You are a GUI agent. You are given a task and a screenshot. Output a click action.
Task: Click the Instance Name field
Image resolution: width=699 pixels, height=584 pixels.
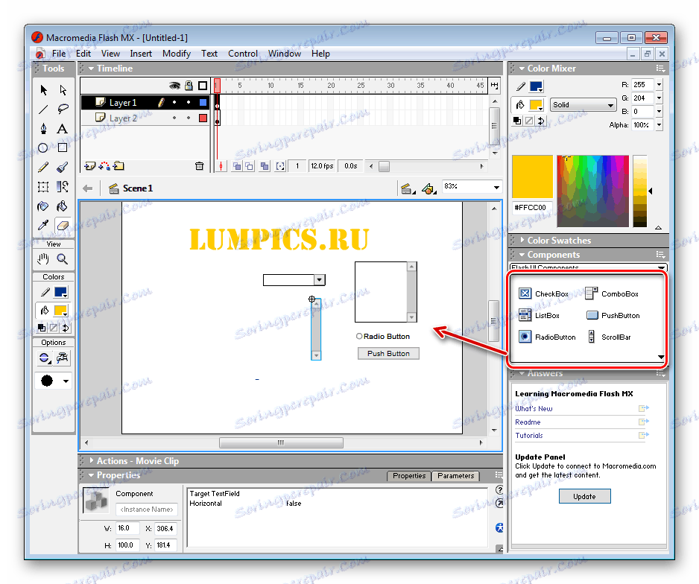coord(146,510)
